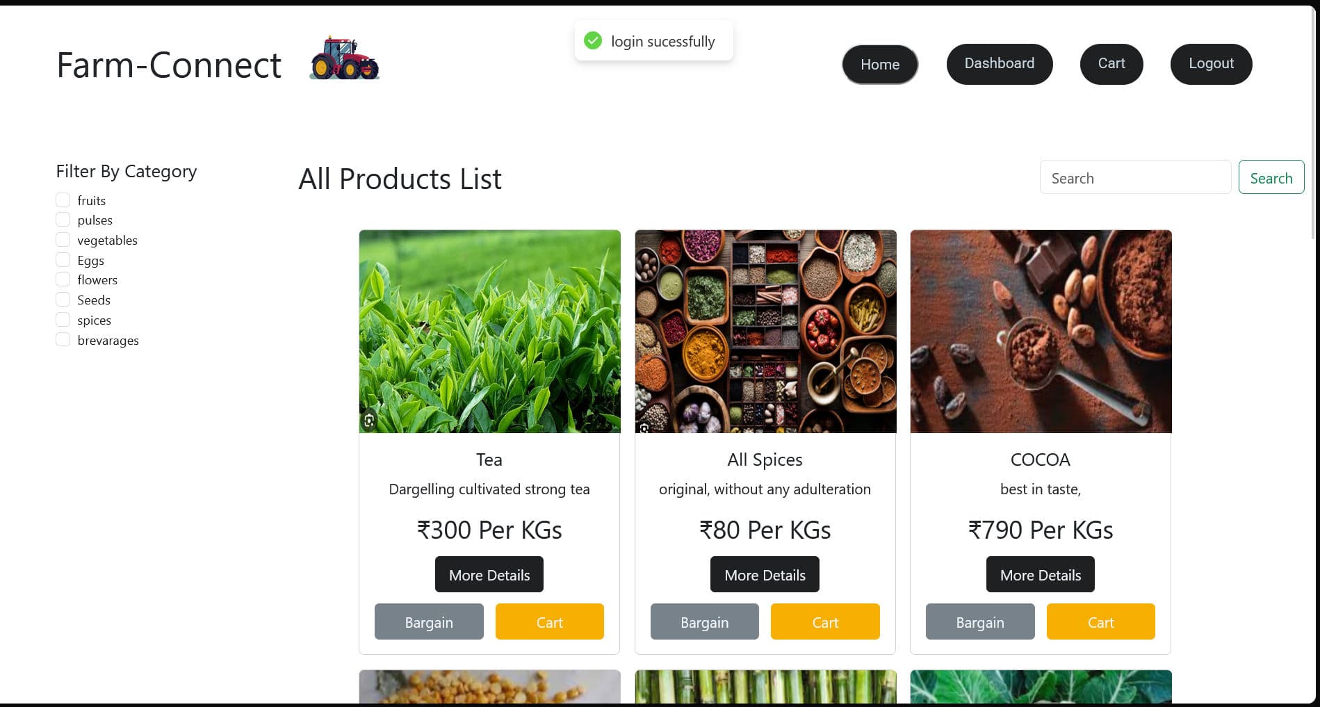Click the camera icon on the Tea image
Screen dimensions: 1320x707
pyautogui.click(x=369, y=421)
